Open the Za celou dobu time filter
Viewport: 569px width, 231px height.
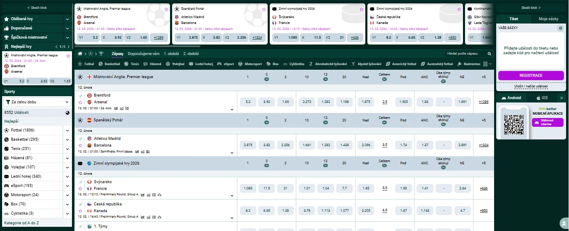tap(37, 102)
